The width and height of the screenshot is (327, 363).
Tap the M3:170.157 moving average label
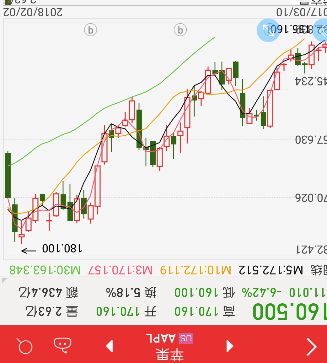120,270
